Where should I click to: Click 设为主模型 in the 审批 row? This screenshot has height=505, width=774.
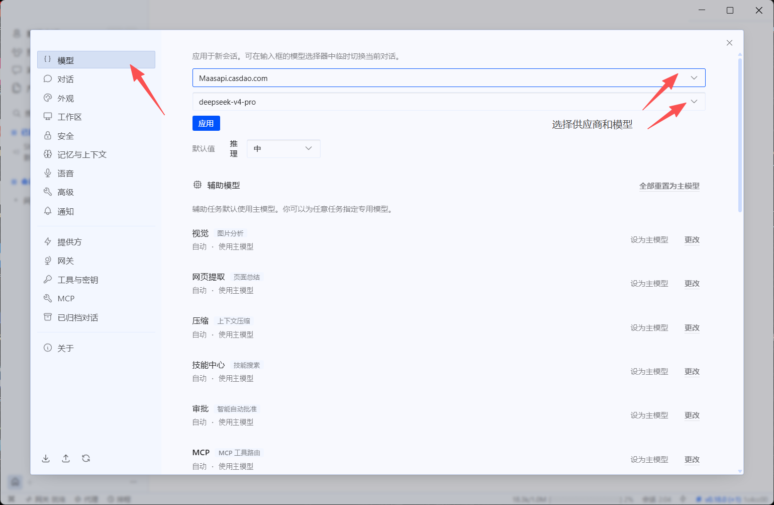[x=649, y=415]
